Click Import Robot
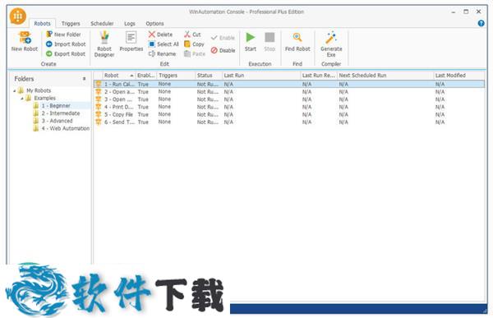Image resolution: width=493 pixels, height=318 pixels. [x=66, y=44]
